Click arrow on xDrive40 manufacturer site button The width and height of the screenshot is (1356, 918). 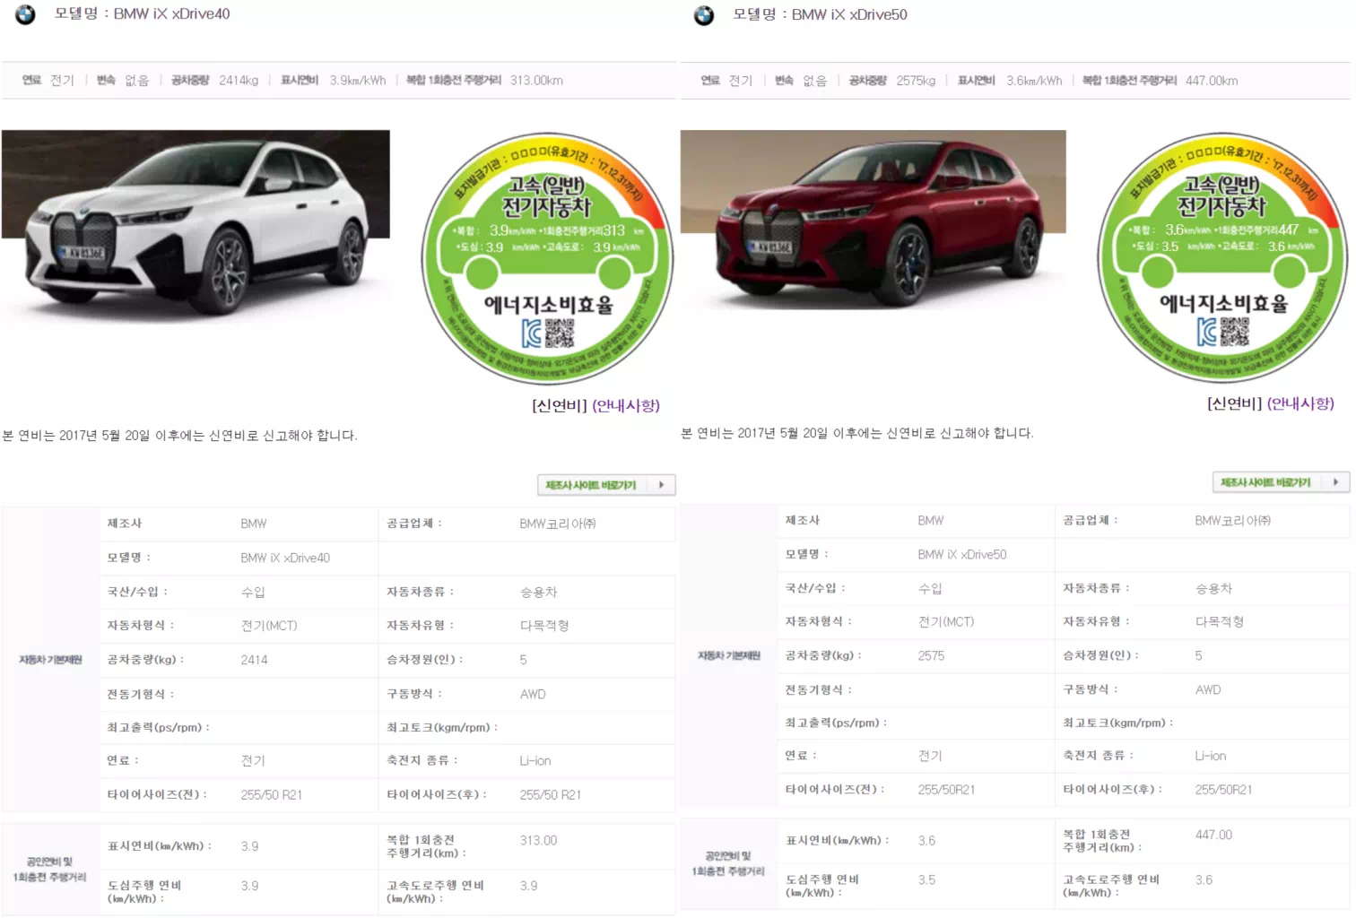click(x=662, y=485)
